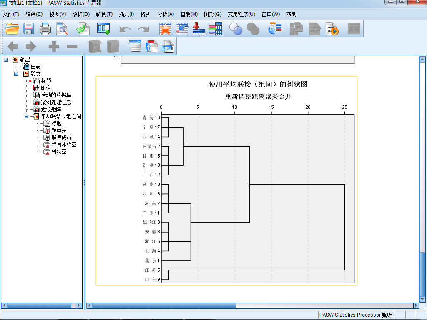
Task: Open the 窗口(W) menu
Action: pyautogui.click(x=271, y=14)
